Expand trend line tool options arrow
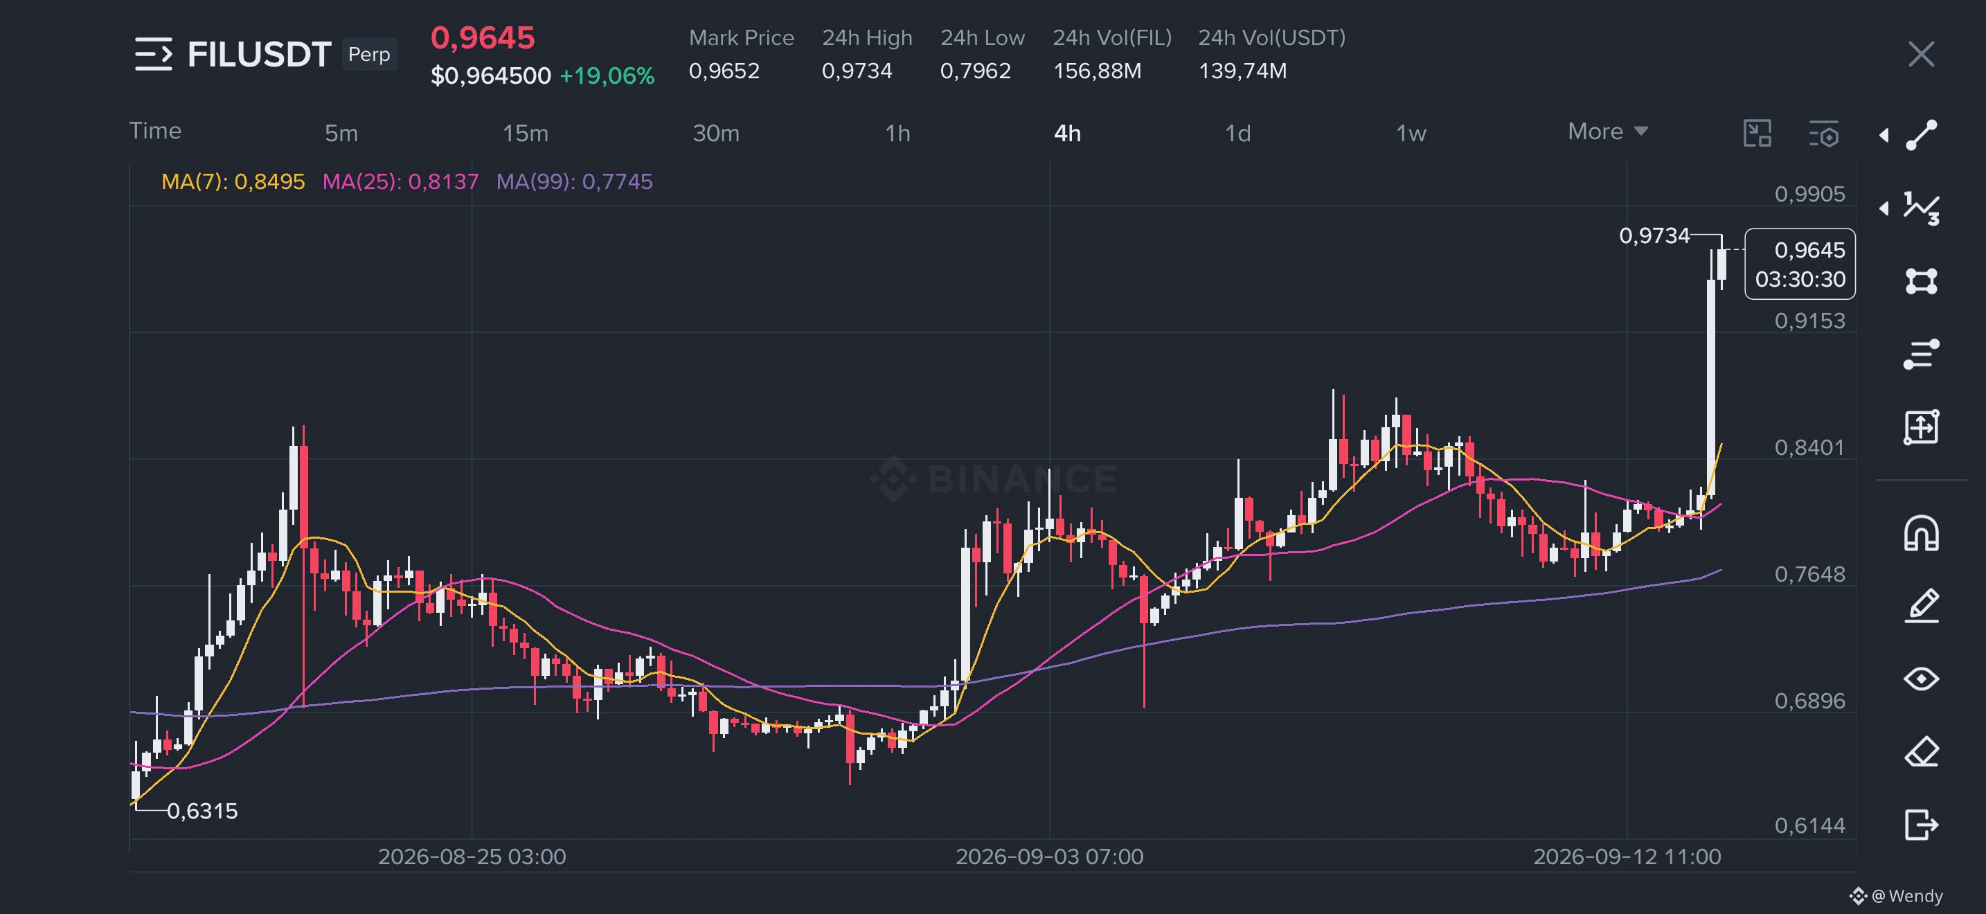The image size is (1986, 914). click(x=1884, y=135)
